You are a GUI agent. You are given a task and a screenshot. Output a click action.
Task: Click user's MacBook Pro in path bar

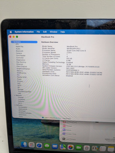(x=53, y=118)
